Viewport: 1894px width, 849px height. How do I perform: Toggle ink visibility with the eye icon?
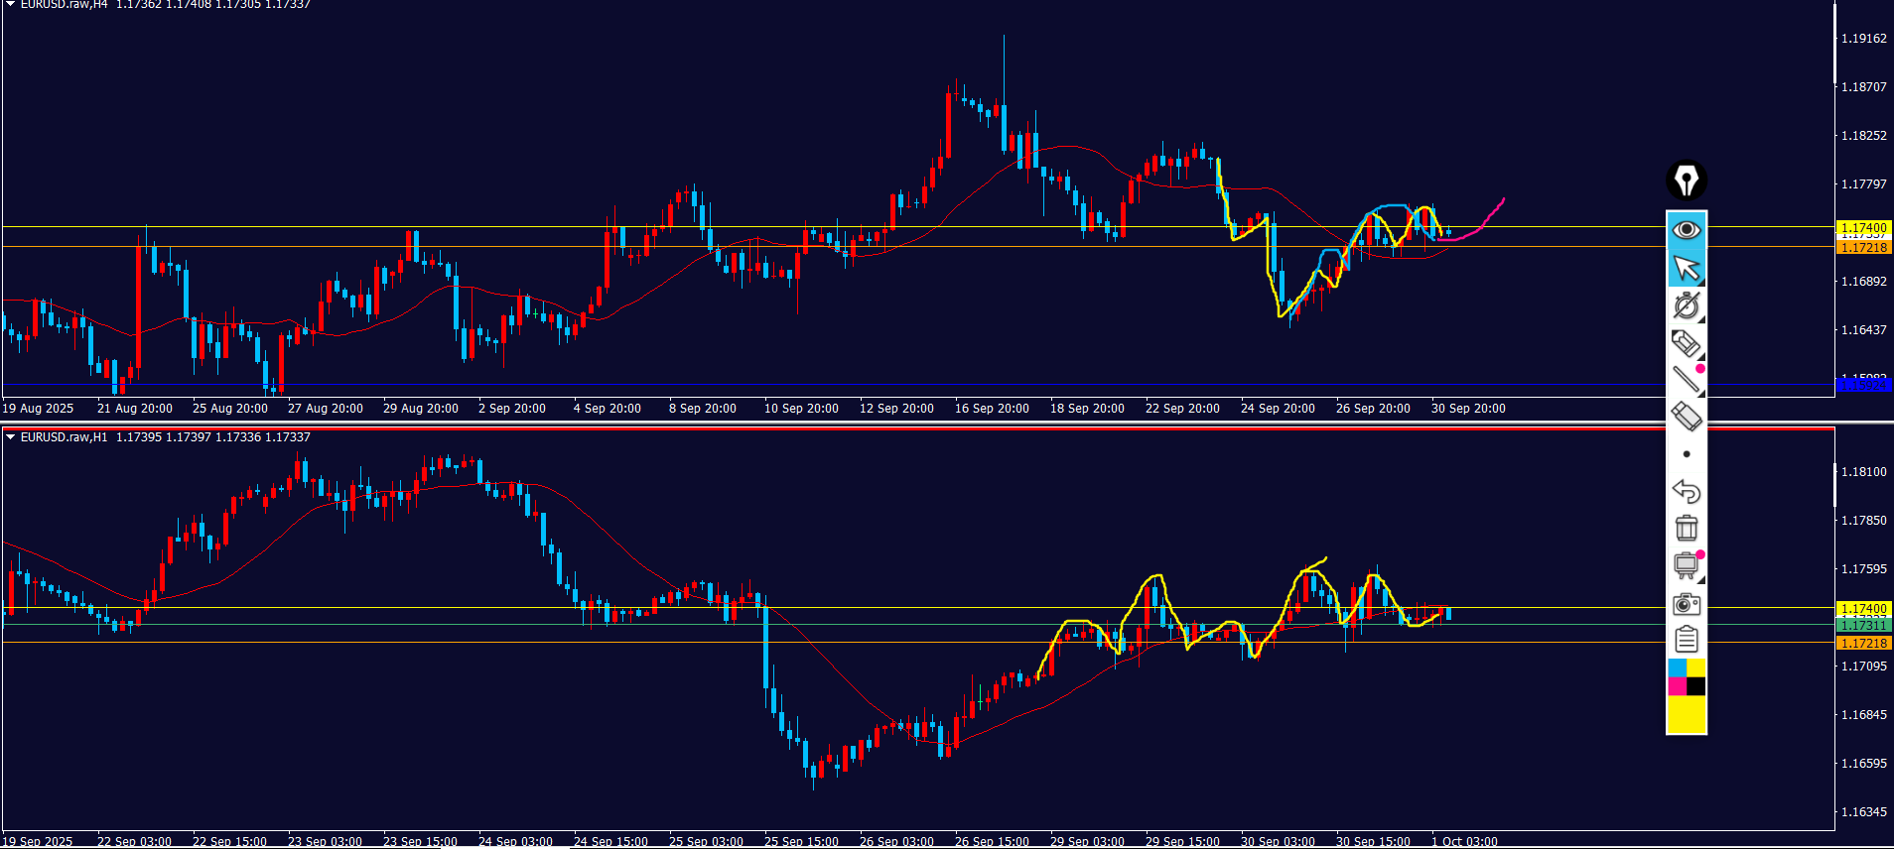(x=1686, y=230)
